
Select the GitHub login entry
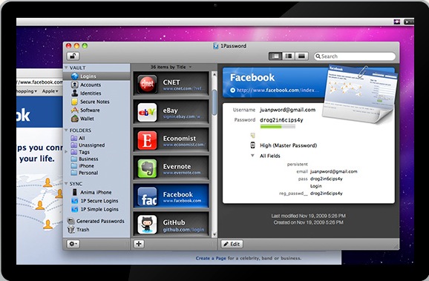click(x=171, y=224)
